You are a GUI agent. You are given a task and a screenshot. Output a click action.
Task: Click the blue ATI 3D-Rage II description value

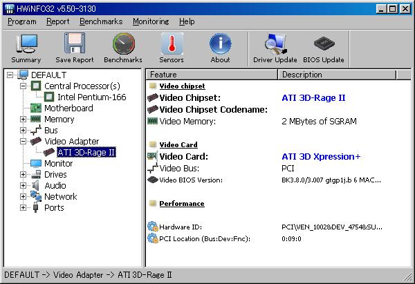(313, 98)
